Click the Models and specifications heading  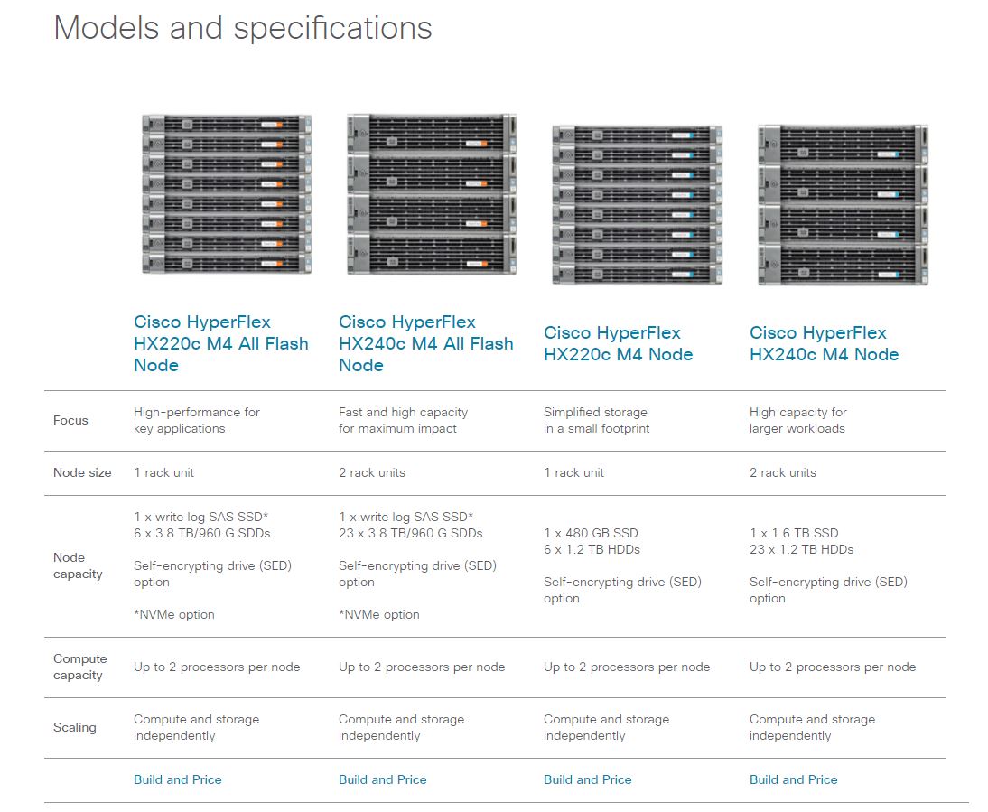click(x=243, y=28)
